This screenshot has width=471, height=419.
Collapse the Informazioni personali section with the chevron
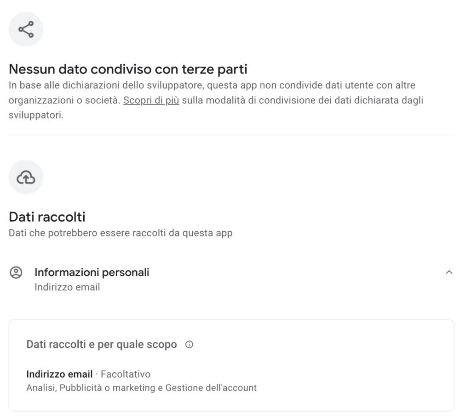[x=449, y=272]
